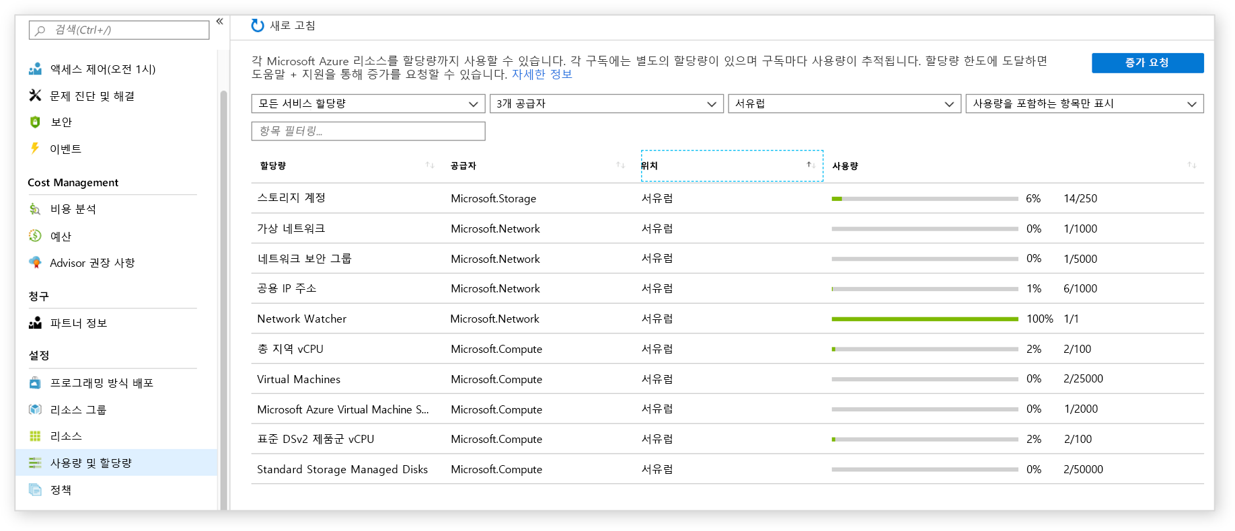Click the 문제 진단 및 해결 wrench icon
The height and width of the screenshot is (531, 1235).
pos(35,95)
